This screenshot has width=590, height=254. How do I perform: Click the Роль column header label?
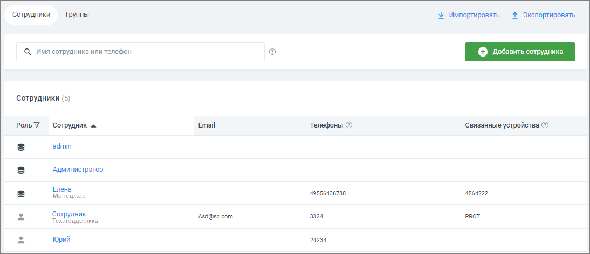pyautogui.click(x=24, y=125)
